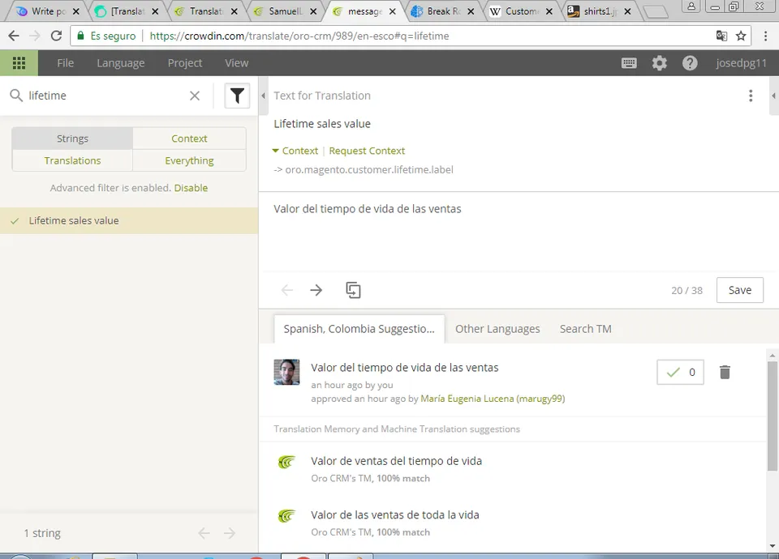
Task: Click the search magnifier icon
Action: pyautogui.click(x=16, y=96)
